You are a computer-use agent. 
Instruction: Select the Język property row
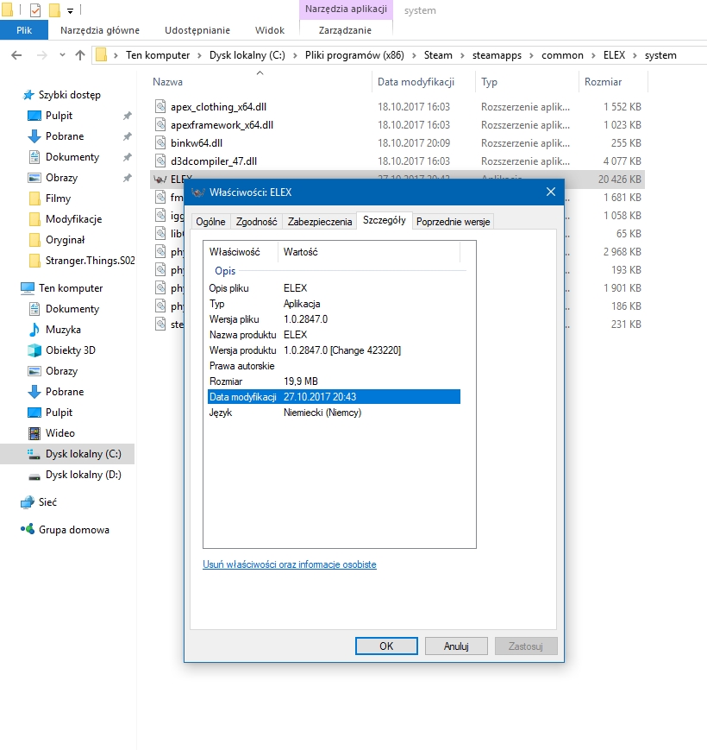coord(334,413)
